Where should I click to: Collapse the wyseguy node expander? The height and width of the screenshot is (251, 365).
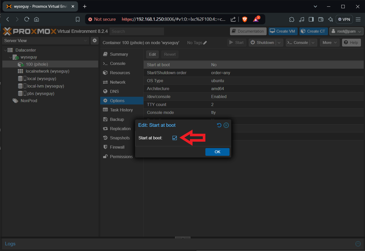[x=11, y=57]
